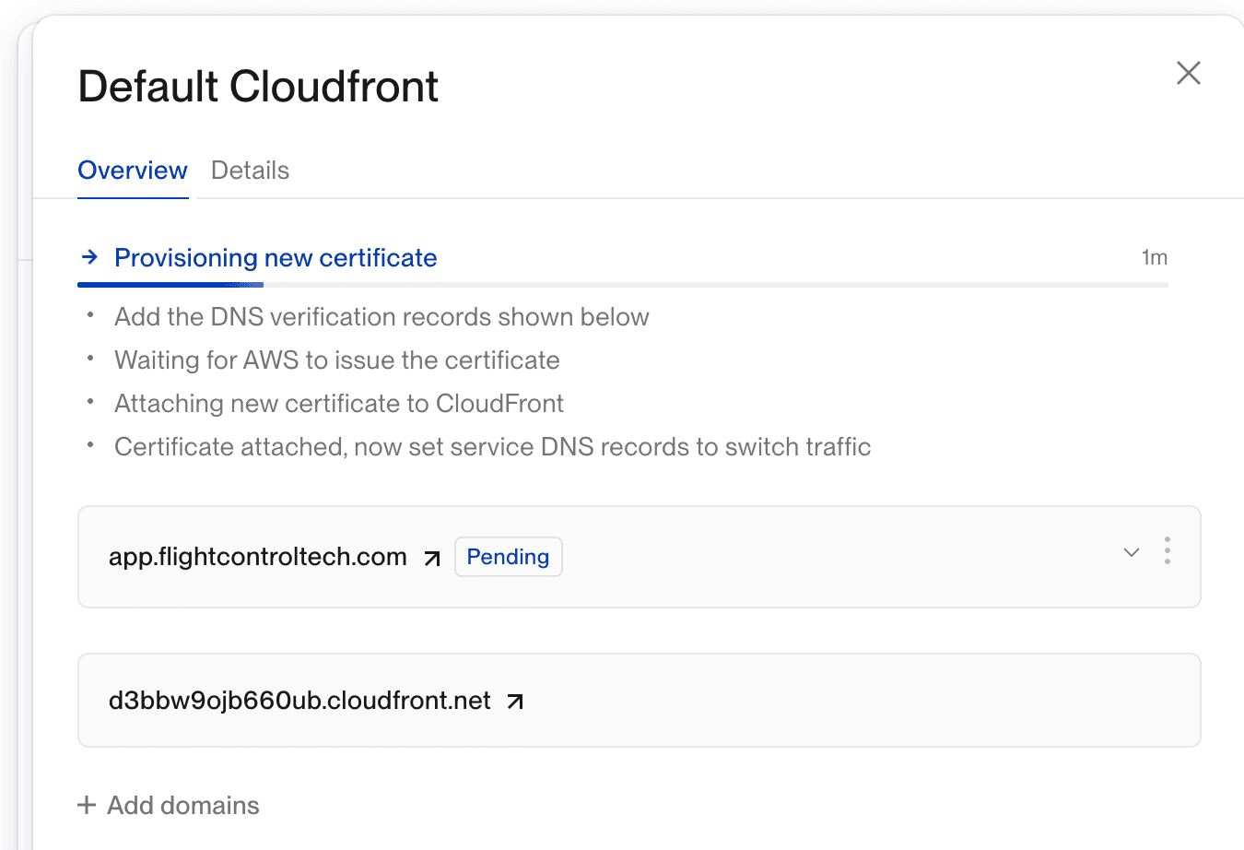The height and width of the screenshot is (850, 1244).
Task: Switch to the Overview tab
Action: (x=133, y=171)
